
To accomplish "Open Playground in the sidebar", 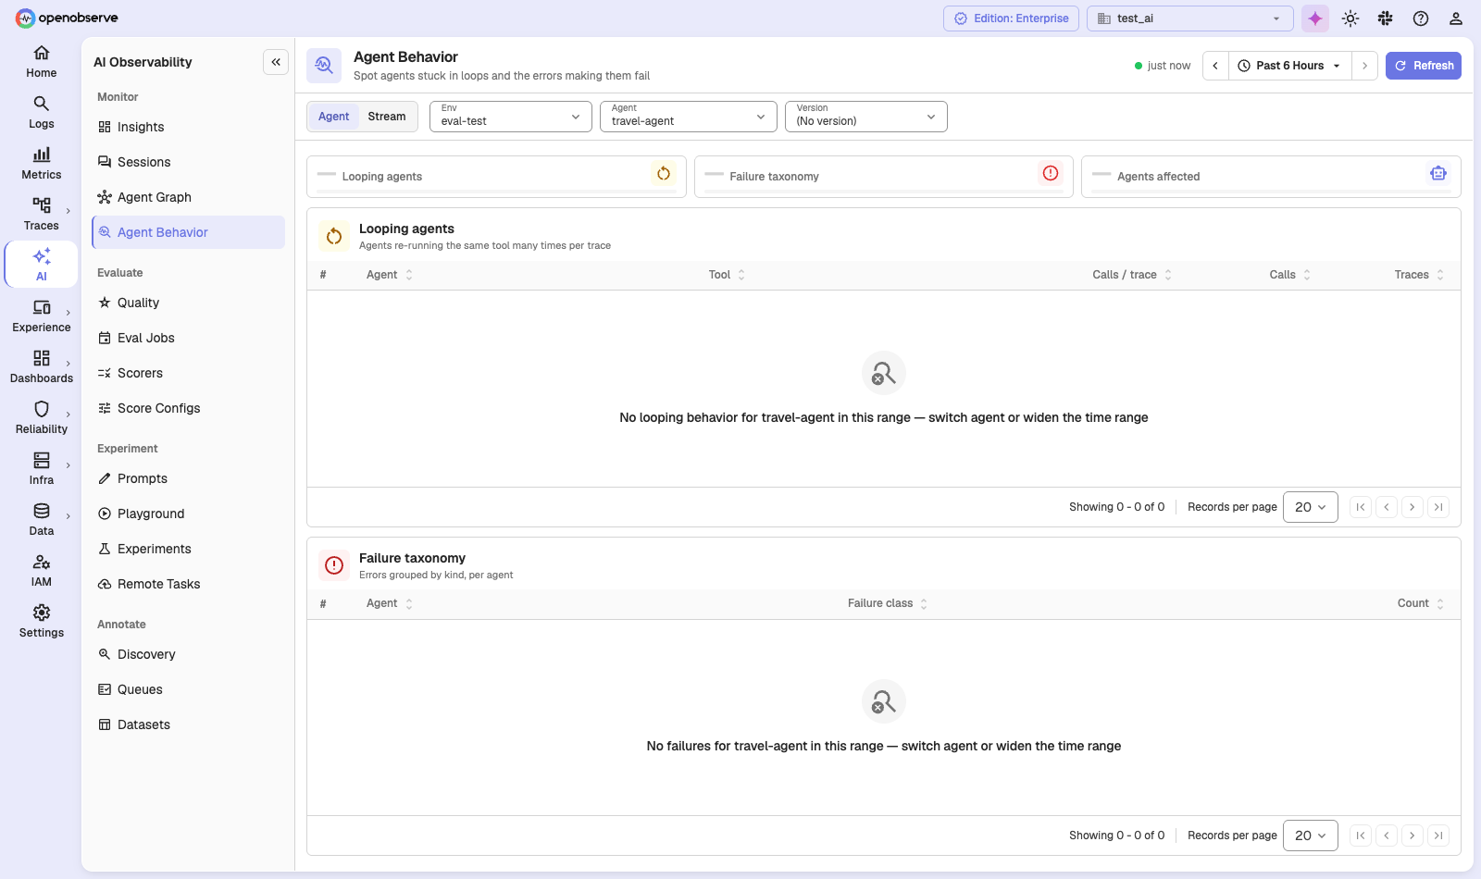I will (189, 514).
